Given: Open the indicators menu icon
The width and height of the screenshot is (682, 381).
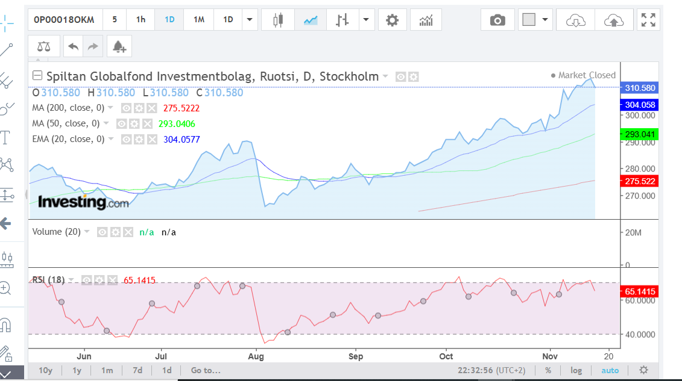Looking at the screenshot, I should 426,20.
